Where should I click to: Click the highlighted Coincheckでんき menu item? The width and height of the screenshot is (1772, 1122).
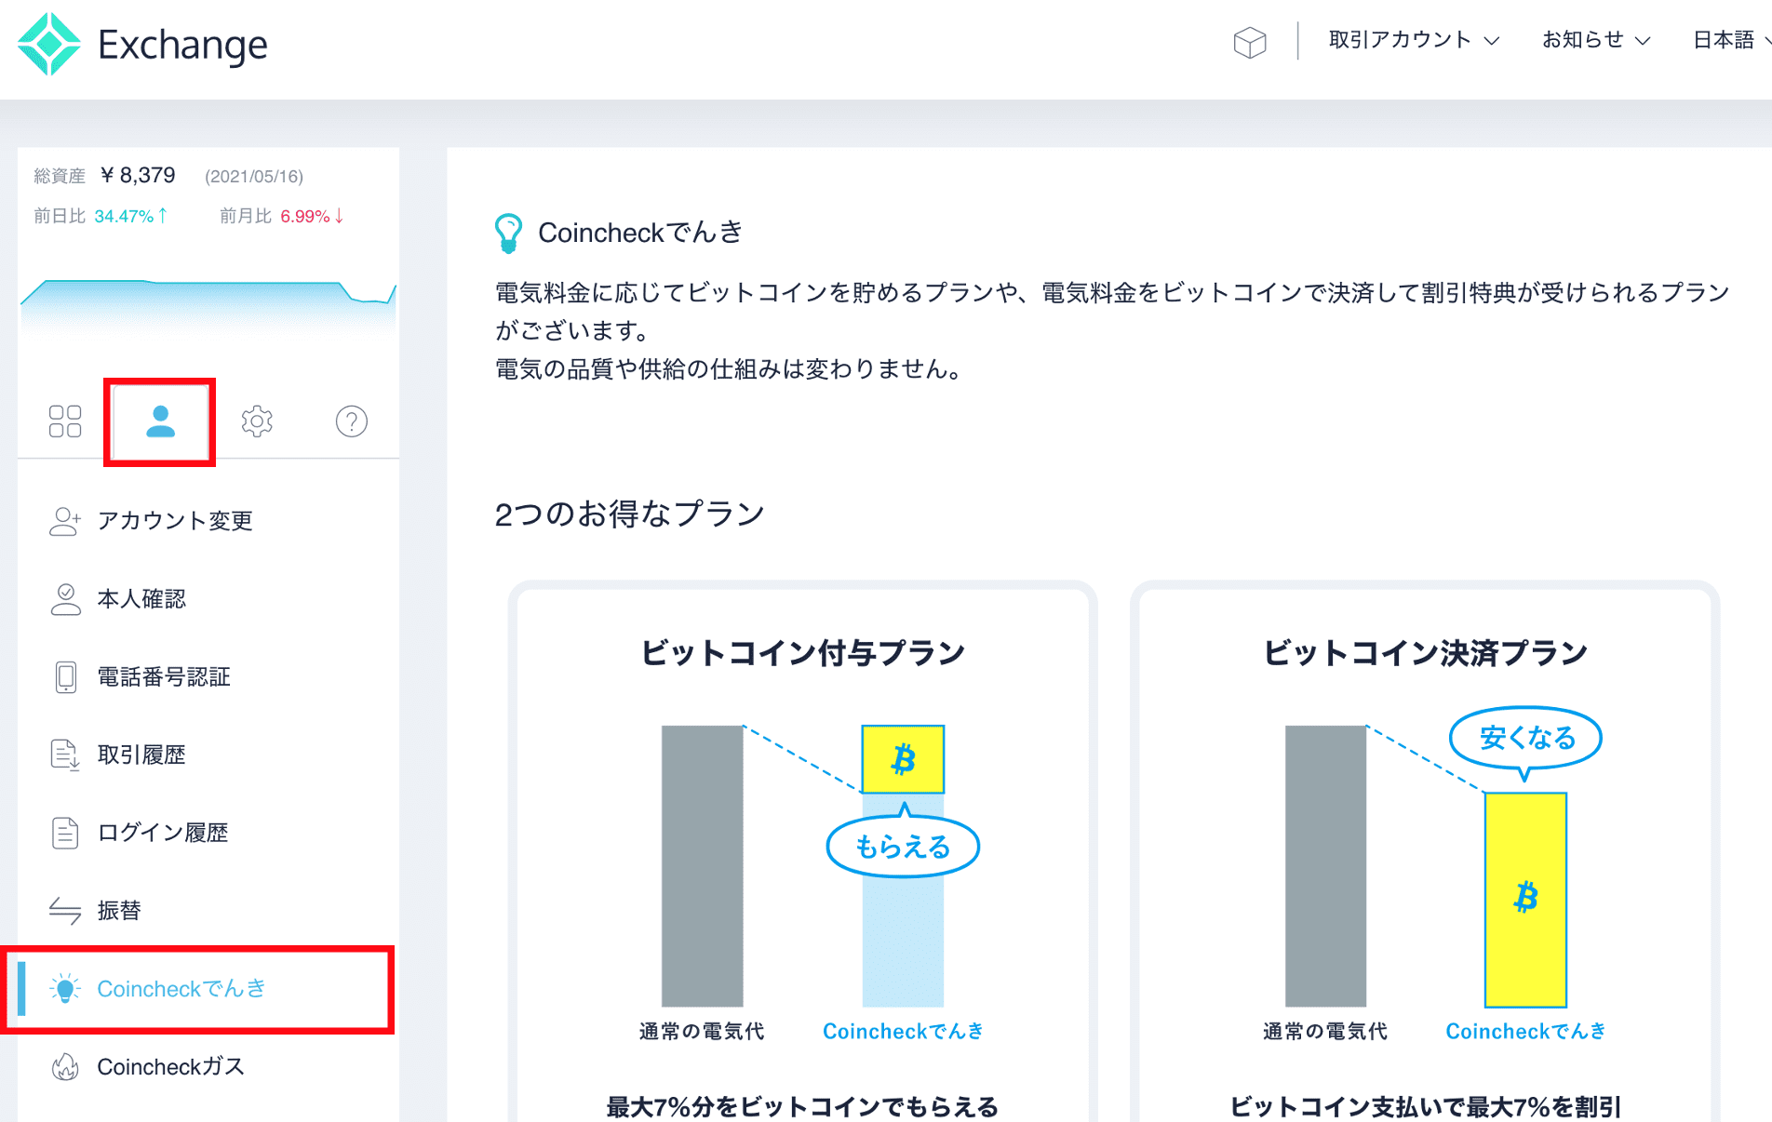[182, 989]
